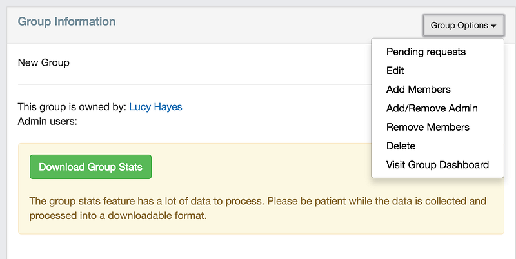The image size is (516, 259).
Task: Click empty space in the yellow alert box
Action: point(258,166)
